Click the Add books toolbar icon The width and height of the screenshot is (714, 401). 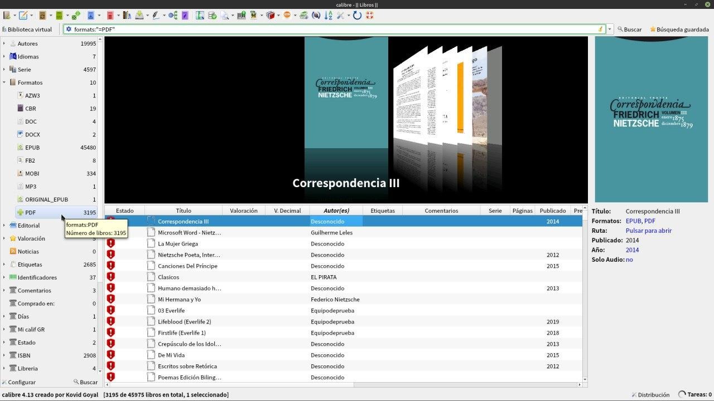(7, 15)
